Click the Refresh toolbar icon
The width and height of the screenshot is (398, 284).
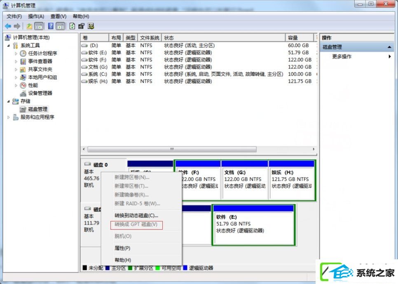(x=72, y=26)
